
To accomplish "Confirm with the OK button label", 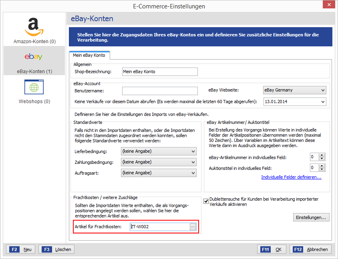I will 278,249.
